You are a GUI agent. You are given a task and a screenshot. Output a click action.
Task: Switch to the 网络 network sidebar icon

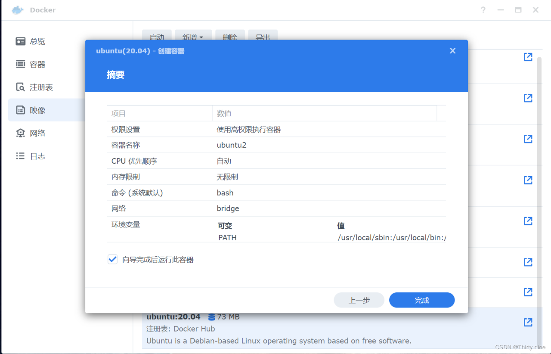coord(20,133)
